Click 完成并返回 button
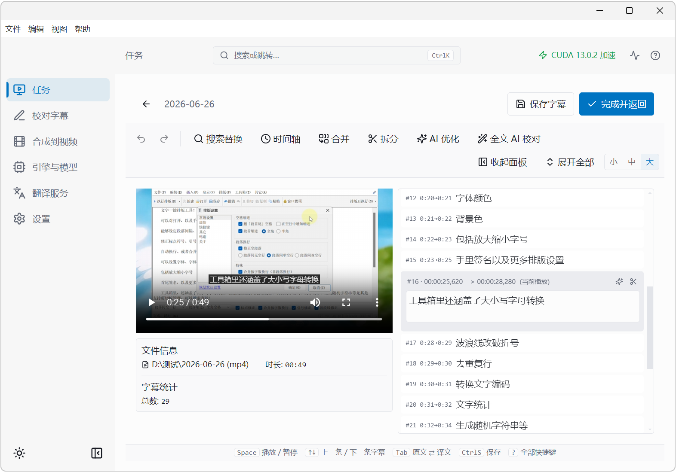The height and width of the screenshot is (472, 676). coord(617,104)
